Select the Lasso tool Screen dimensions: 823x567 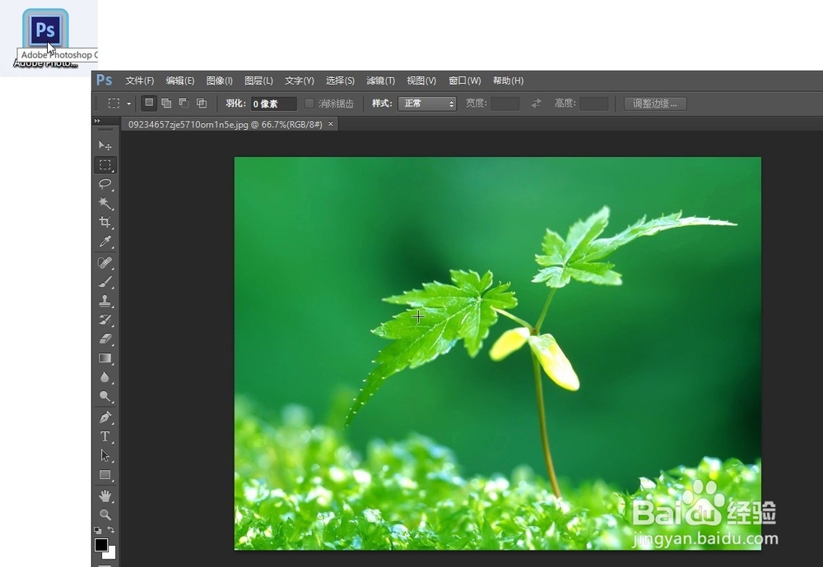(105, 184)
